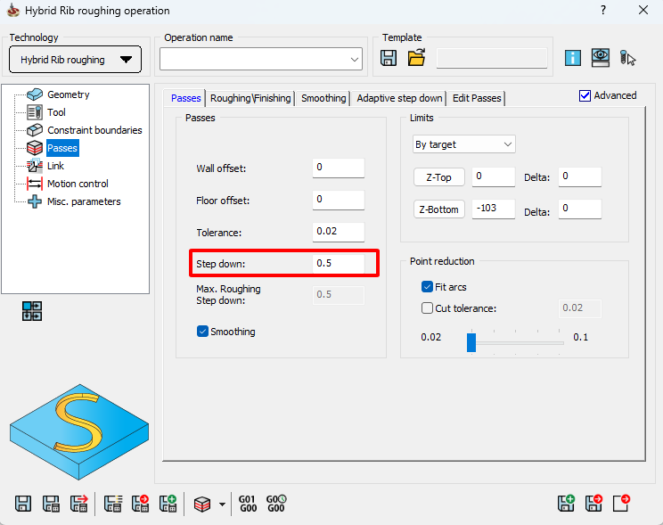Open the Technology dropdown Hybrid Rib roughing
The height and width of the screenshot is (525, 663).
[x=75, y=60]
